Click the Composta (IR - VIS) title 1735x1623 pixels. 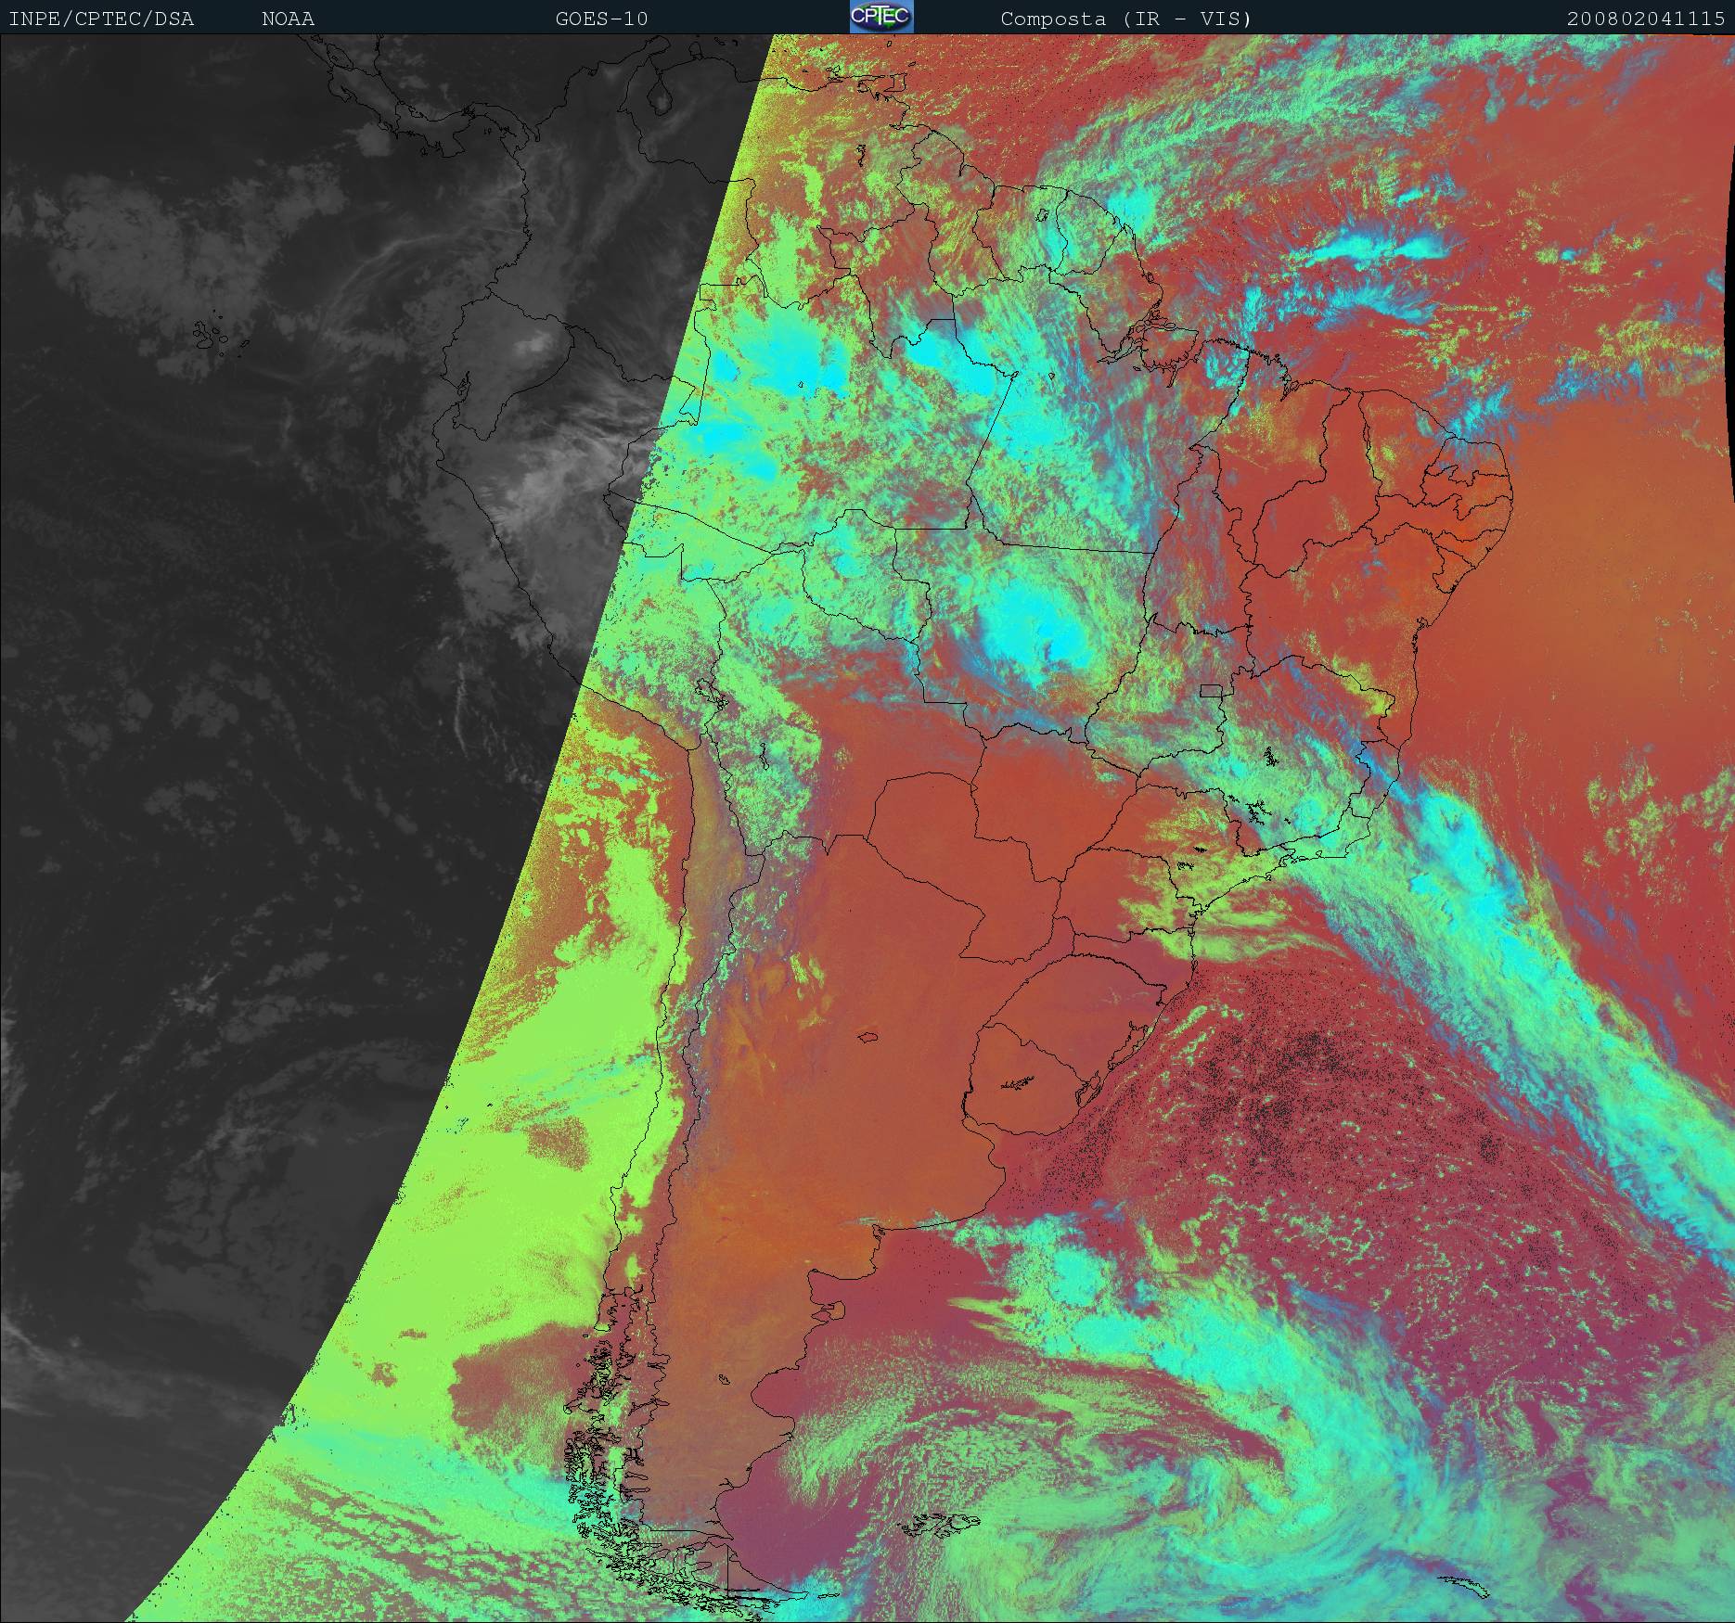click(1125, 19)
